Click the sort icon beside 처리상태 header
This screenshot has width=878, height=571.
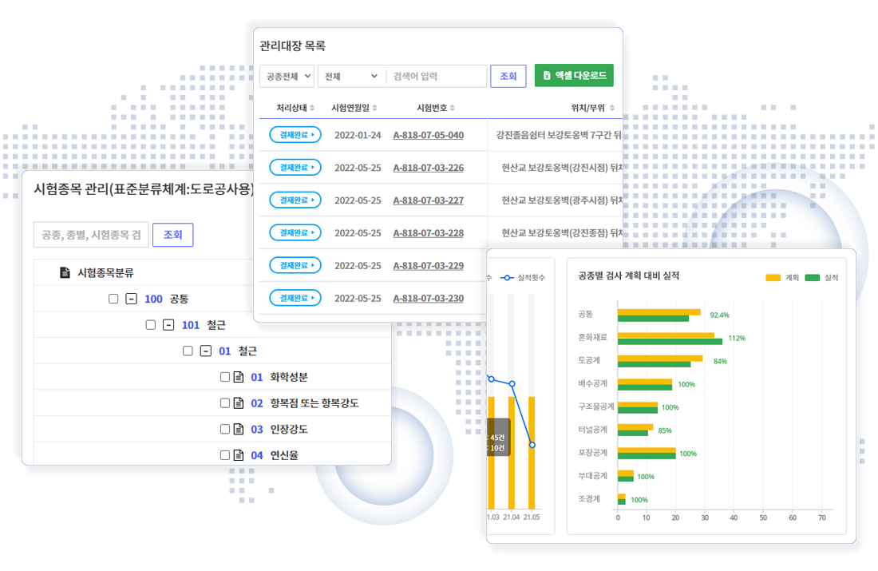click(x=312, y=108)
